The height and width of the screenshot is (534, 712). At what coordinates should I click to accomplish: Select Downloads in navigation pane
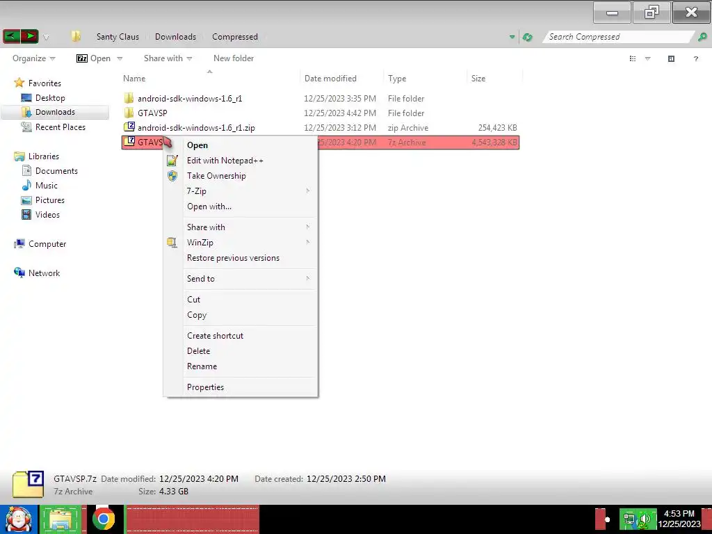(55, 112)
